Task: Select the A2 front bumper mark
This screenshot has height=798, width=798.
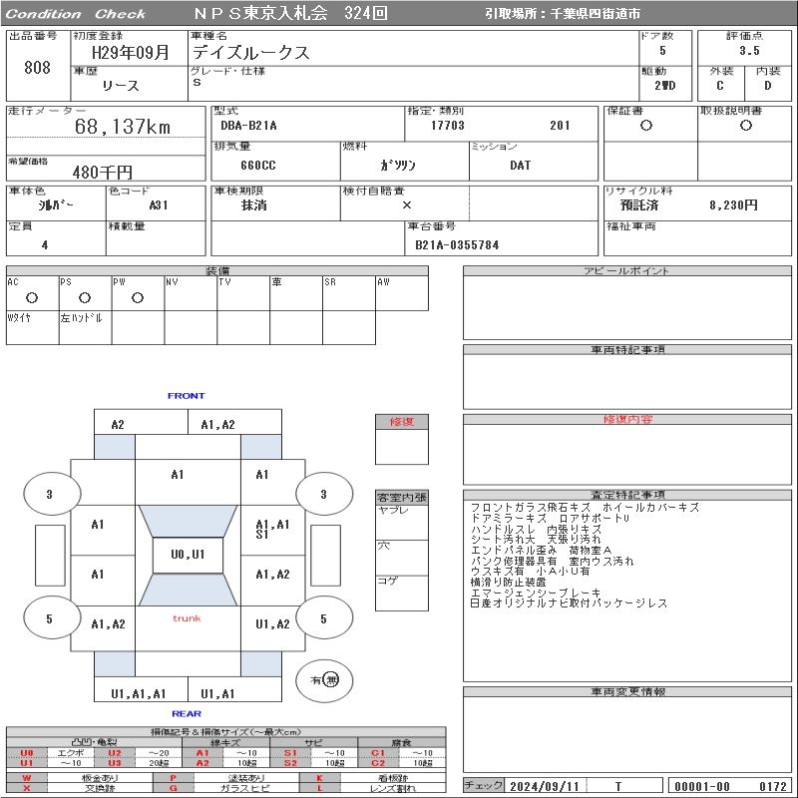Action: (x=118, y=425)
